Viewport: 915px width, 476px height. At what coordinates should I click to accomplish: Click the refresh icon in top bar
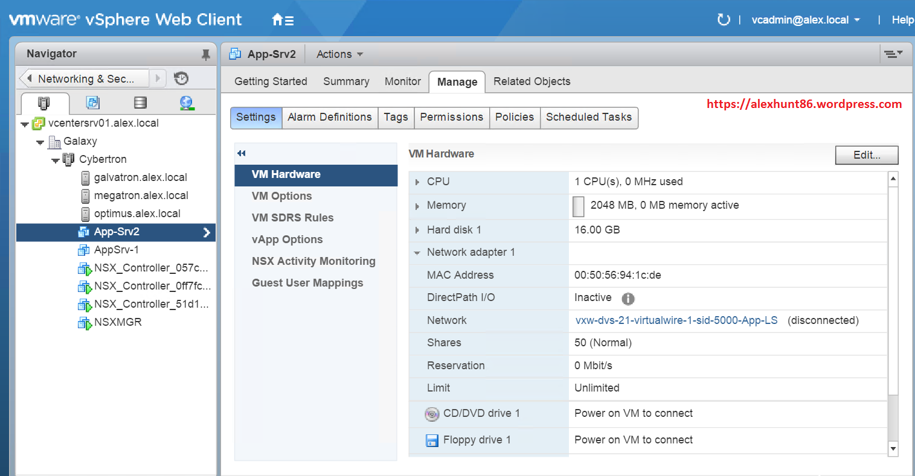pos(723,20)
